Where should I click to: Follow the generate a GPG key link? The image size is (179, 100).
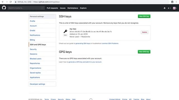(85, 62)
